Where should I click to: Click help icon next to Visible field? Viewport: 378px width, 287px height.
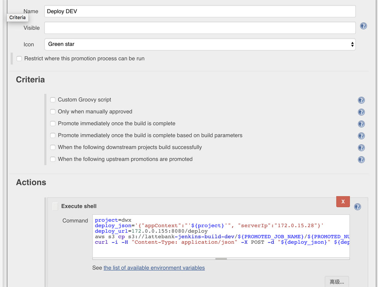[x=363, y=26]
